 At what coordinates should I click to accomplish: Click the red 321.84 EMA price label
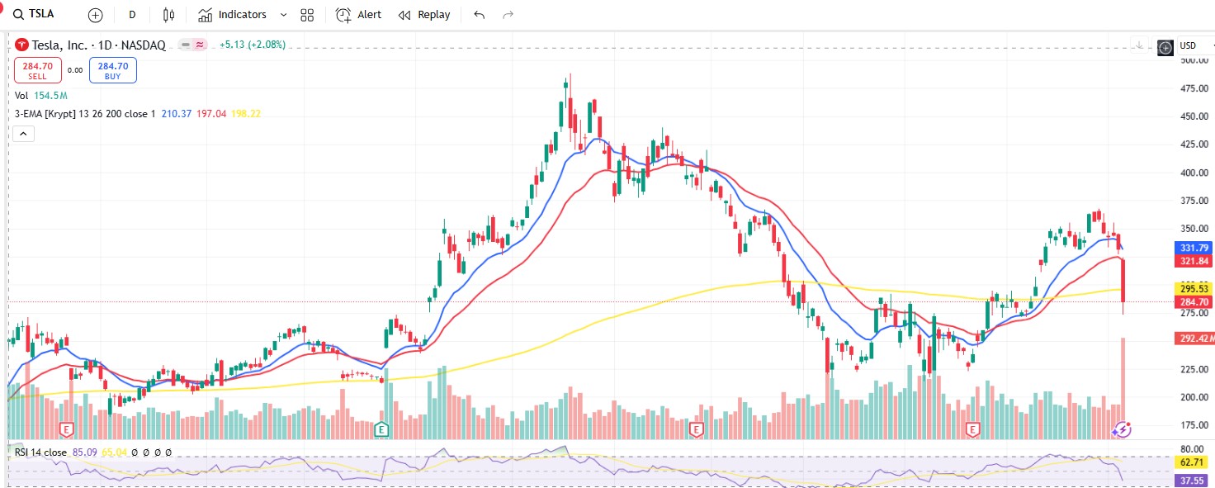click(1194, 260)
